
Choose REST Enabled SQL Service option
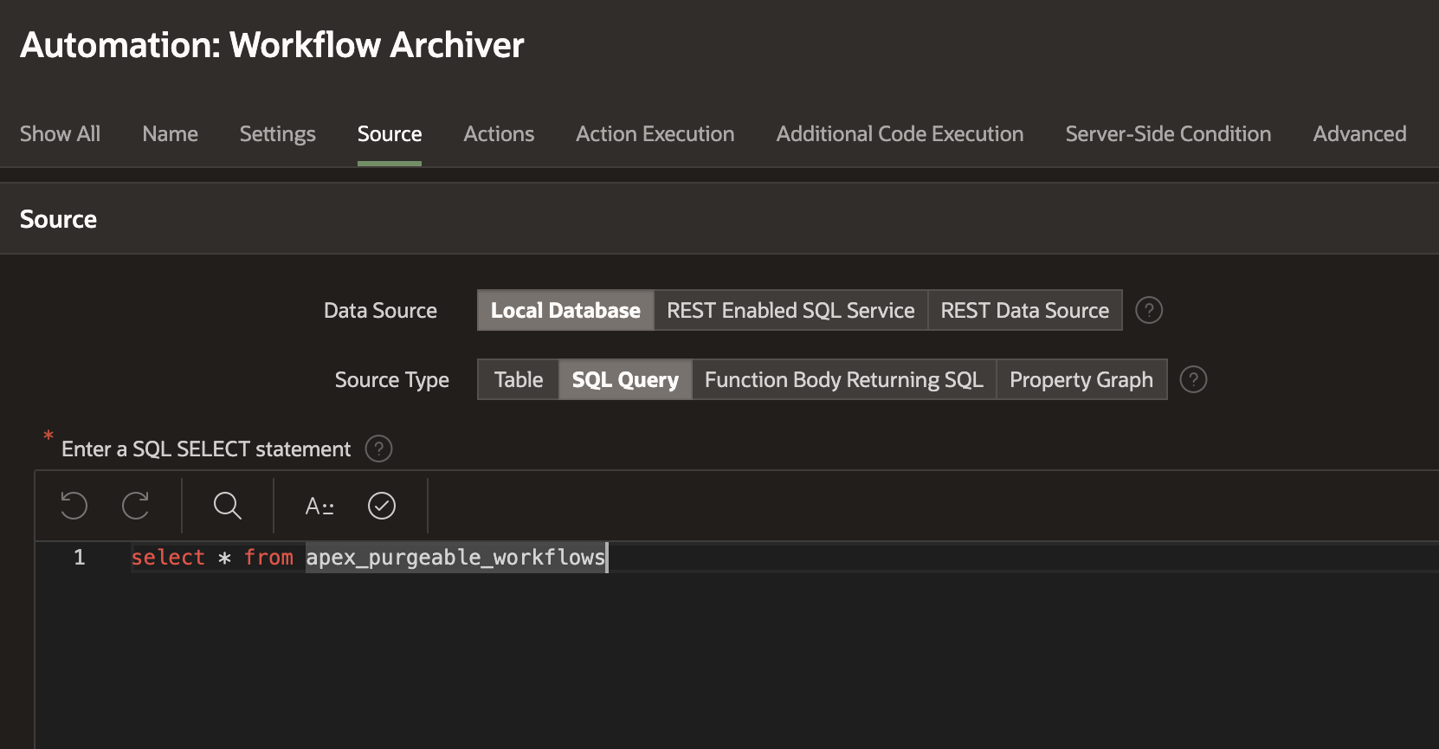coord(790,310)
